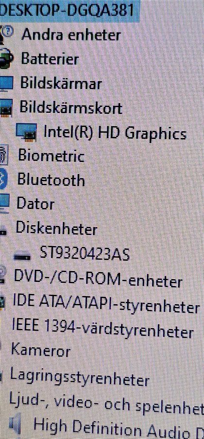This screenshot has width=204, height=439.
Task: Select the Intel(R) HD Graphics entry
Action: [115, 134]
